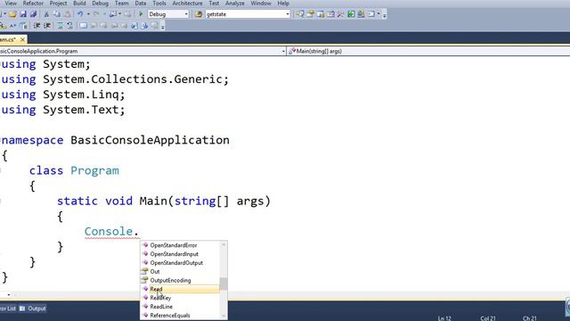Open the Main(string[] args) member dropdown
Image resolution: width=570 pixels, height=321 pixels.
pyautogui.click(x=429, y=52)
